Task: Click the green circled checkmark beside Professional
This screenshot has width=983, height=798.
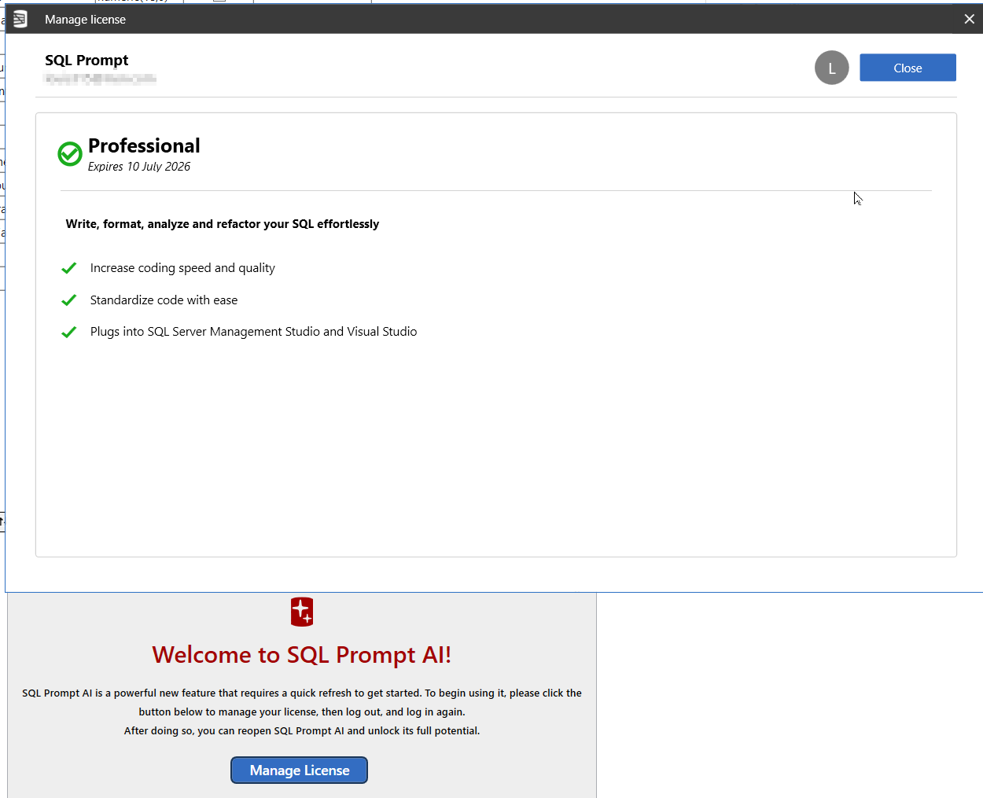Action: (70, 154)
